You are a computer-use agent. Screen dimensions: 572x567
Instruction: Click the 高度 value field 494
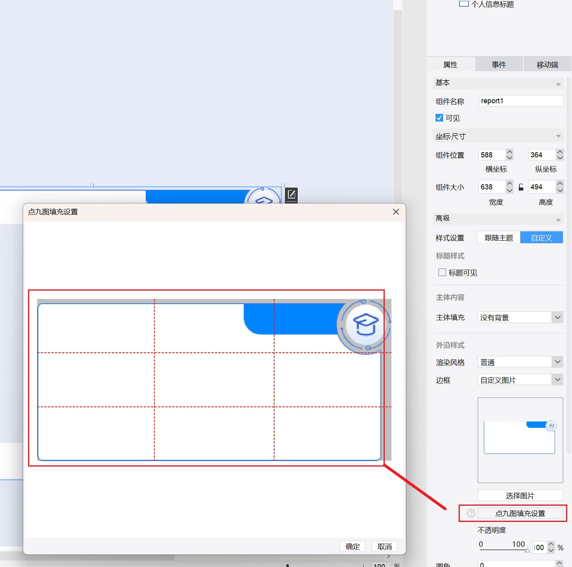pyautogui.click(x=542, y=187)
